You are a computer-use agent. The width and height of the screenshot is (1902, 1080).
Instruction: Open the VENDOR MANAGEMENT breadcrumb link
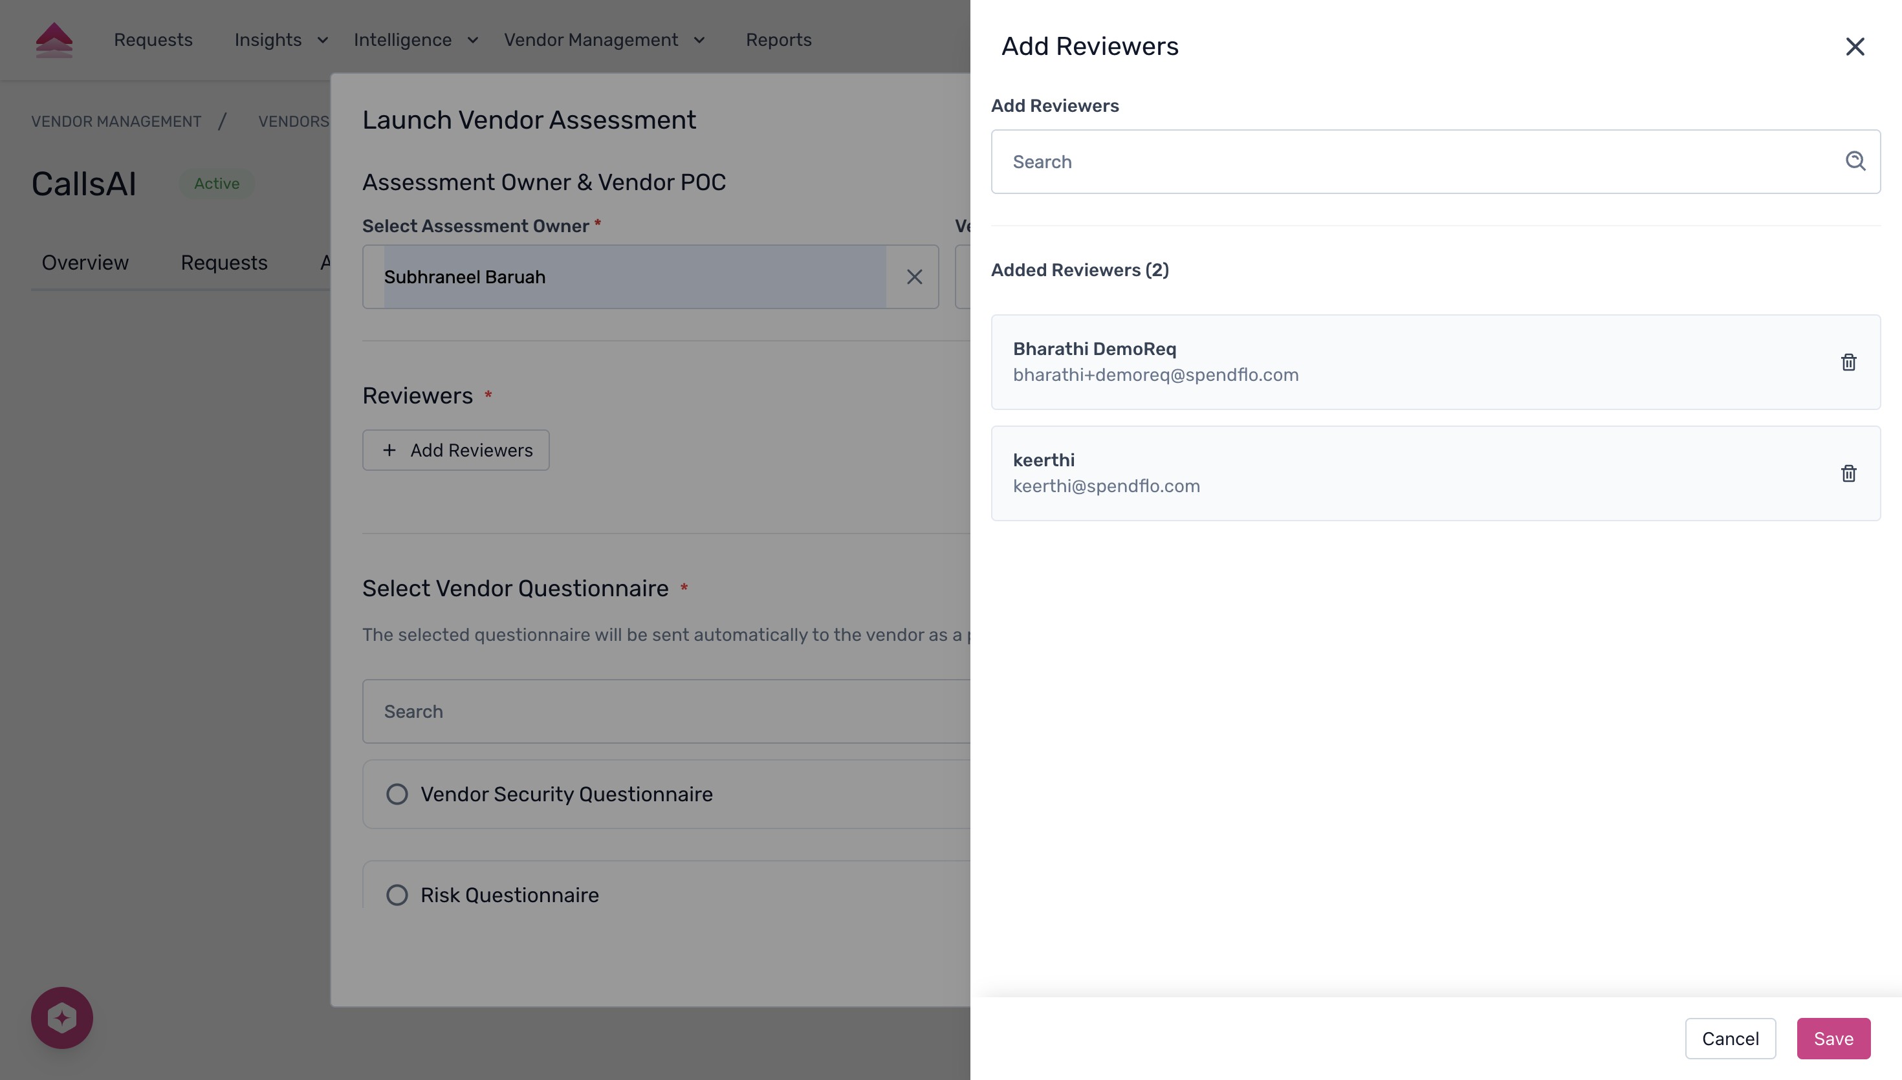coord(116,121)
